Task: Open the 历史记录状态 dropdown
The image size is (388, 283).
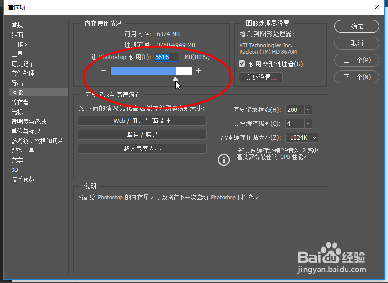Action: pyautogui.click(x=309, y=109)
